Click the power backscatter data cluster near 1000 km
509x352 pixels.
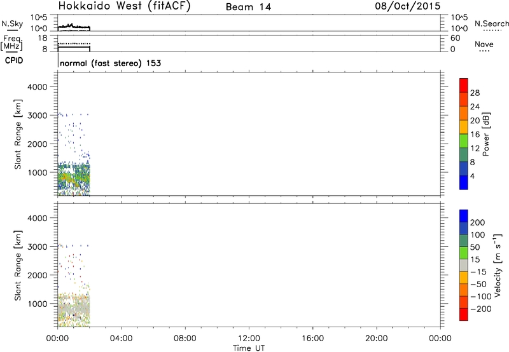click(x=74, y=179)
